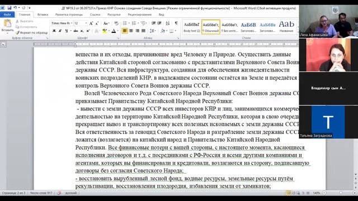Toggle bold formatting

pos(54,31)
